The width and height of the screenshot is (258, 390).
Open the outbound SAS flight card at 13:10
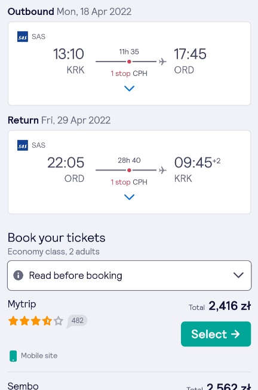point(130,63)
